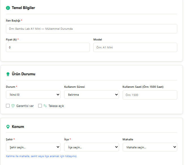
Task: Click the Kullanım Süresi label
Action: point(75,87)
